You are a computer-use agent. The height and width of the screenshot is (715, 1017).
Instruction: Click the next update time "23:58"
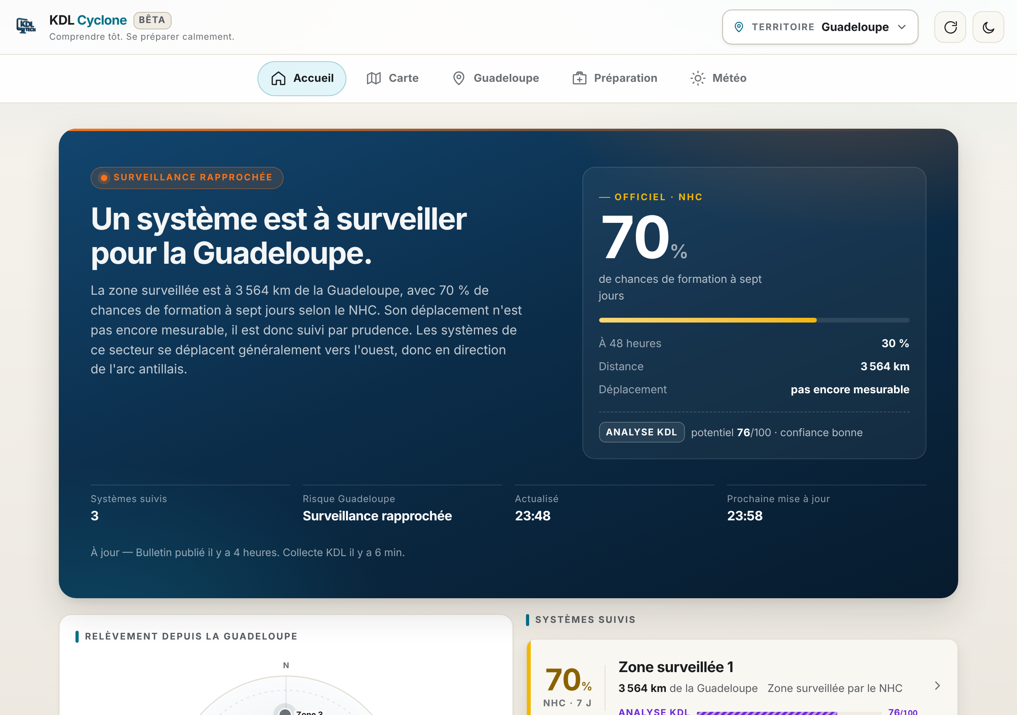pos(744,516)
